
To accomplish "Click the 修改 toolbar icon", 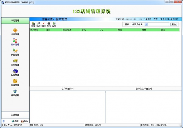I will pos(38,24).
